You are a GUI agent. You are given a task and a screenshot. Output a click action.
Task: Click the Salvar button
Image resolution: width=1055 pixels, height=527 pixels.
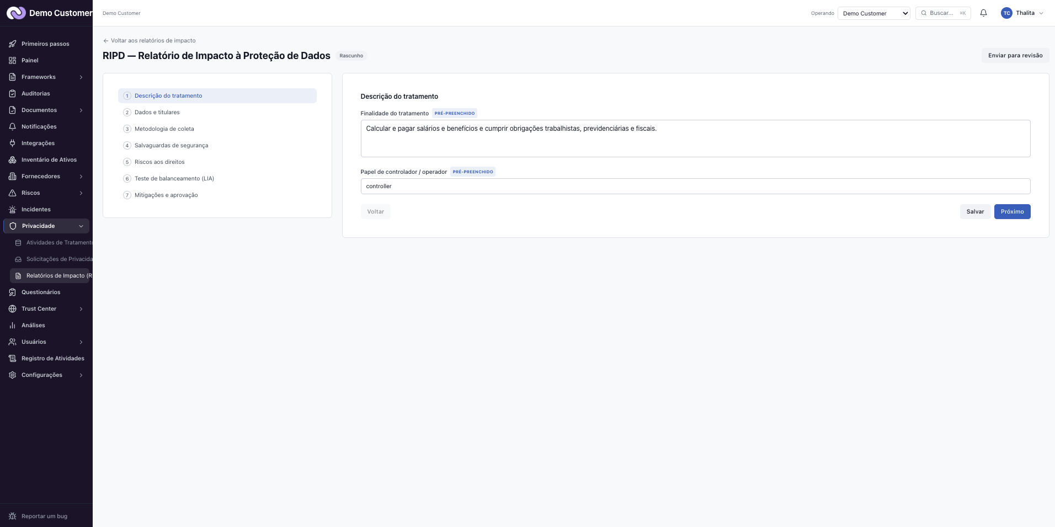[x=975, y=211]
